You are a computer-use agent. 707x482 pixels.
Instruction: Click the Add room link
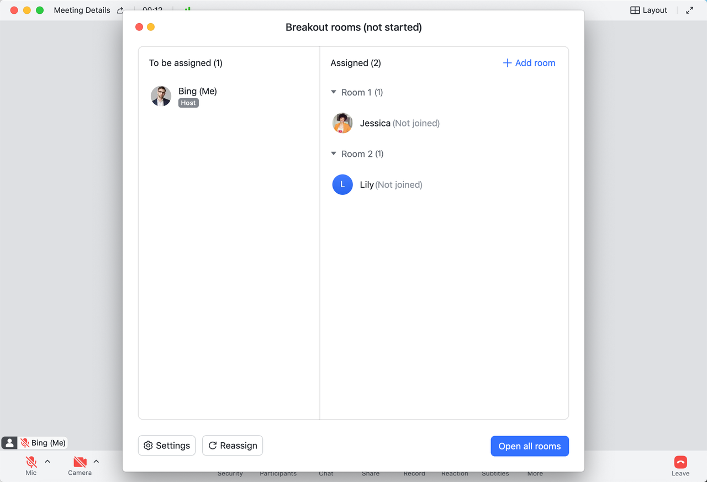click(x=529, y=63)
